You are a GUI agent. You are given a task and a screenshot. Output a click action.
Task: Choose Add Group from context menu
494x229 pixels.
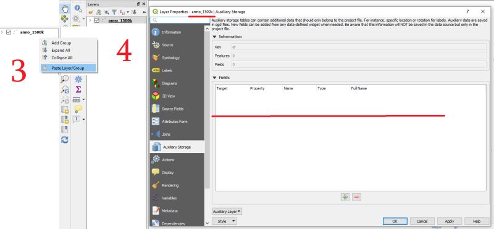[x=69, y=43]
